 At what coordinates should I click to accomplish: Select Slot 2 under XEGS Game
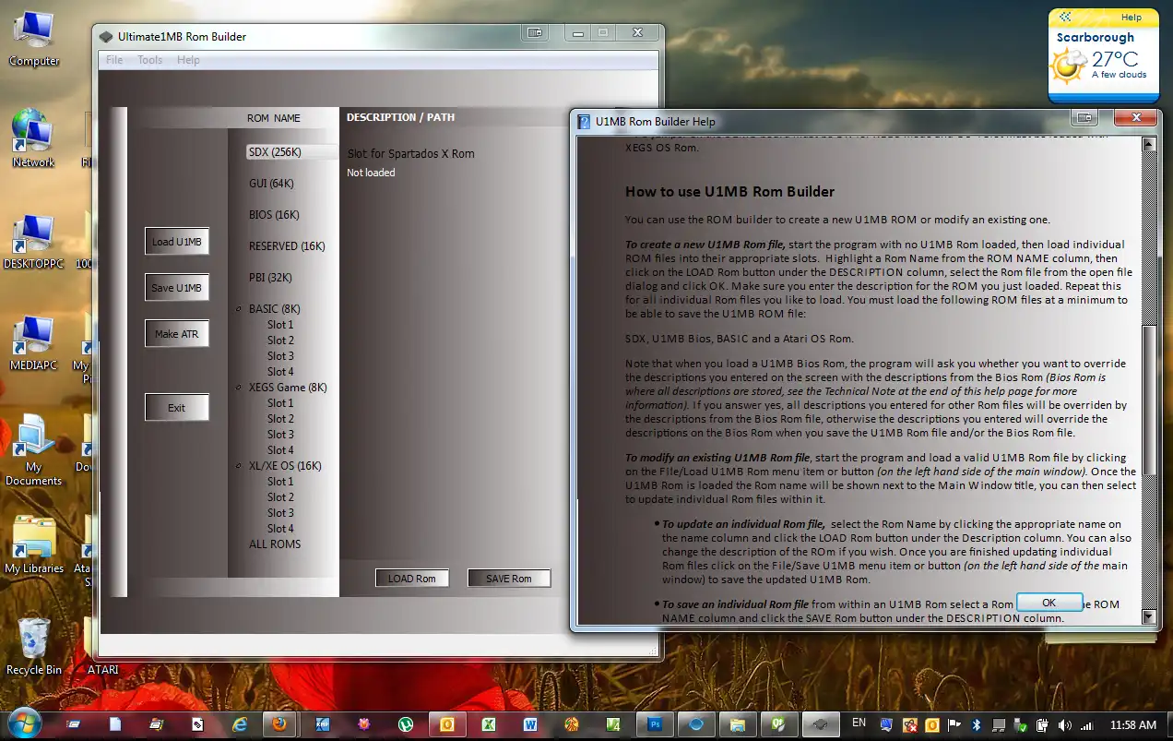tap(280, 419)
